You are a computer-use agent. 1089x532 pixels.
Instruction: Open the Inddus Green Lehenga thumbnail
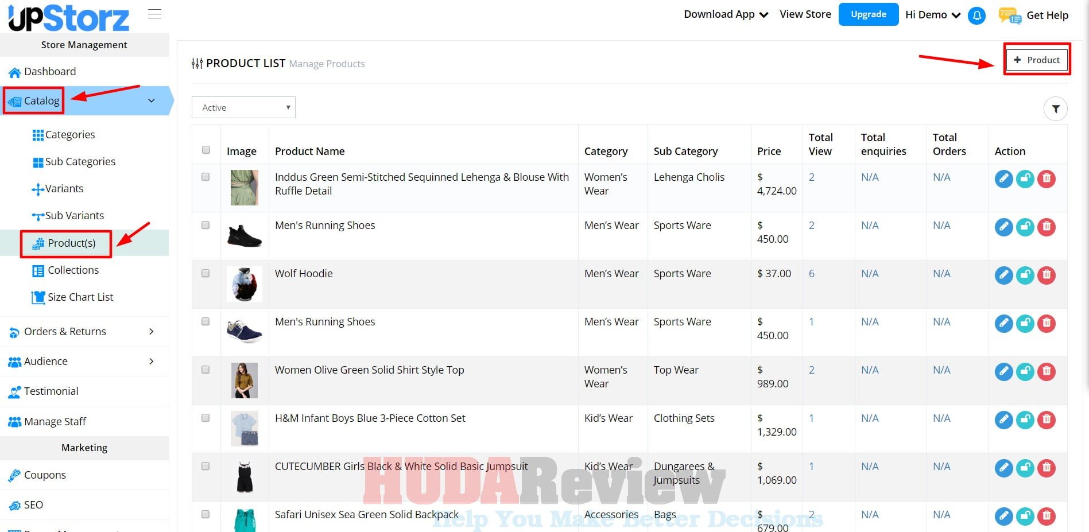click(245, 188)
